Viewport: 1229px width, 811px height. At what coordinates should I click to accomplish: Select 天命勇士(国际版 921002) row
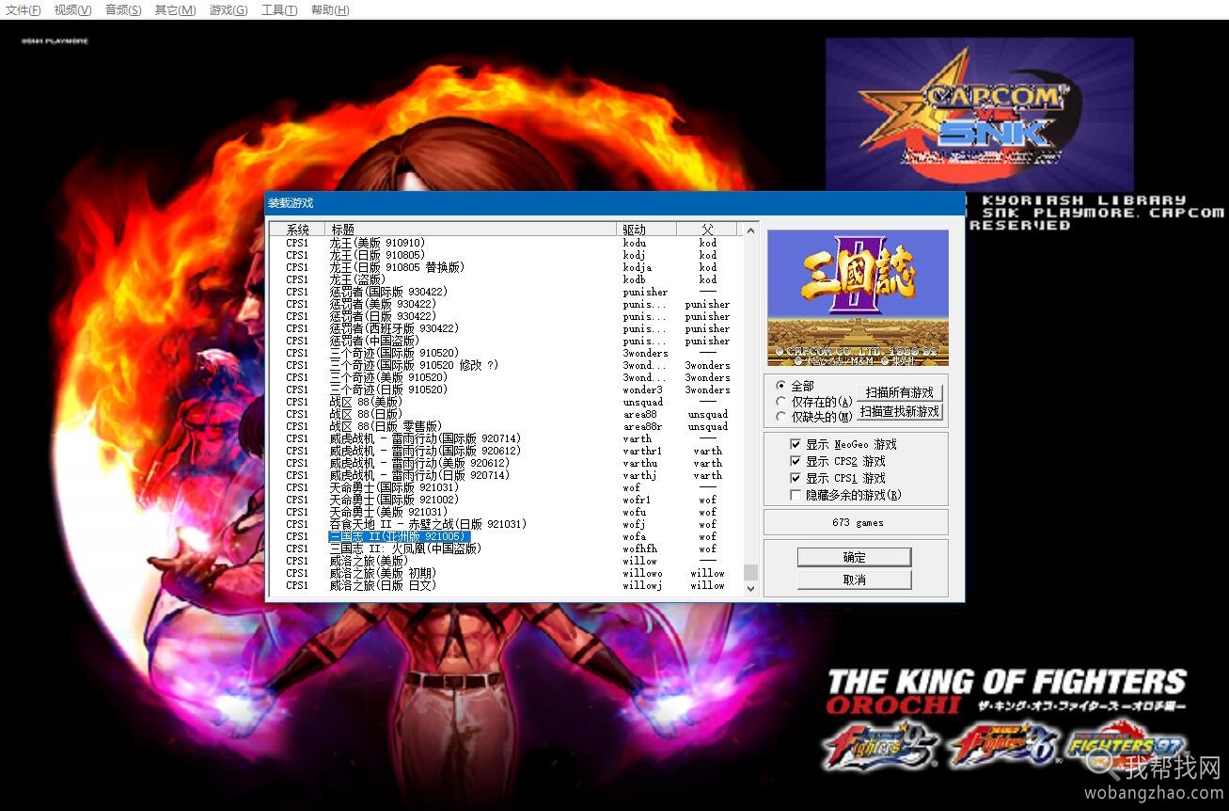tap(506, 500)
